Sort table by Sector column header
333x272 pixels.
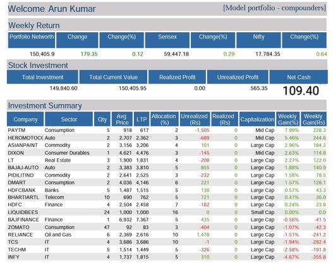[x=69, y=119]
